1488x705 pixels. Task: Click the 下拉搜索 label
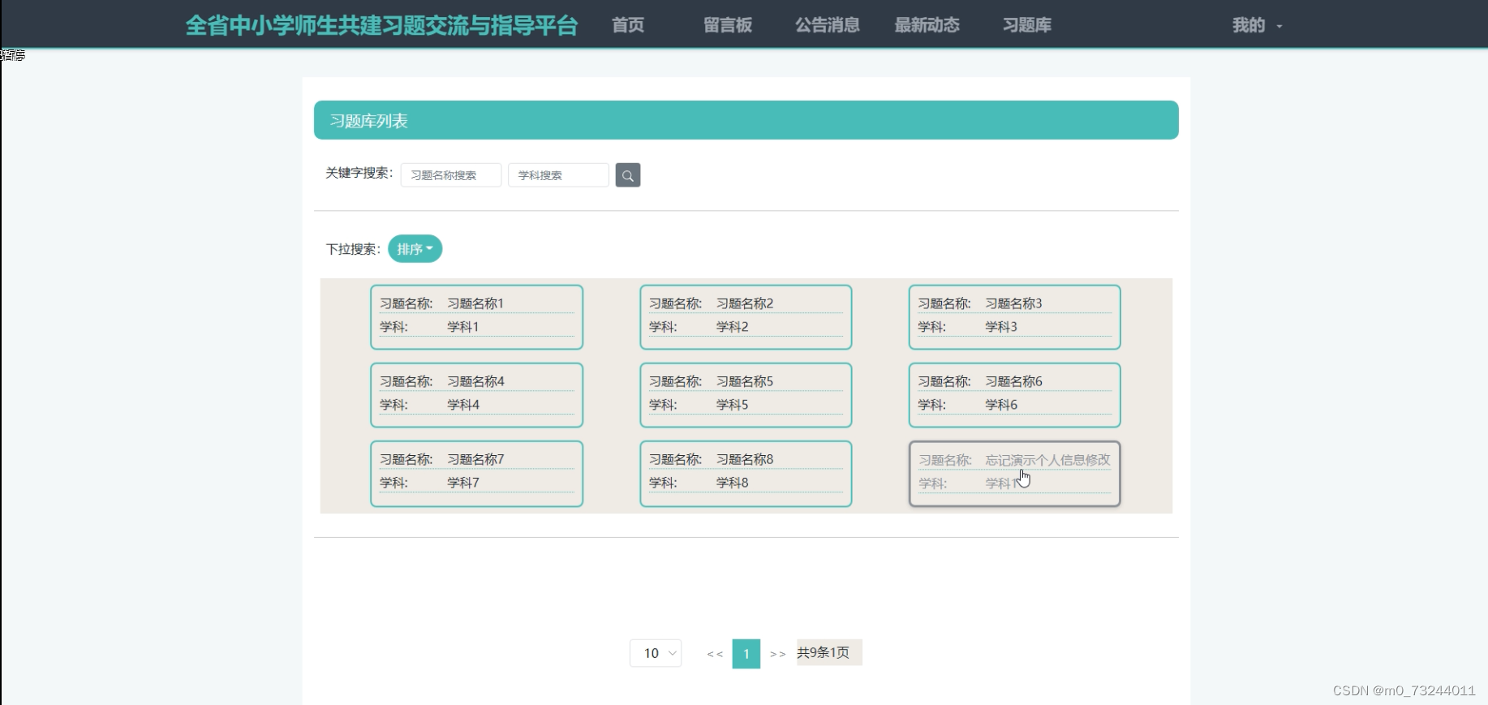tap(353, 249)
